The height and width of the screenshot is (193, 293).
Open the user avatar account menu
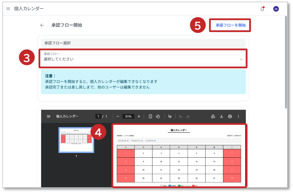click(x=276, y=9)
